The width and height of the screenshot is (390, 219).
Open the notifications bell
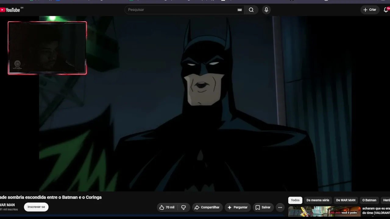click(386, 10)
